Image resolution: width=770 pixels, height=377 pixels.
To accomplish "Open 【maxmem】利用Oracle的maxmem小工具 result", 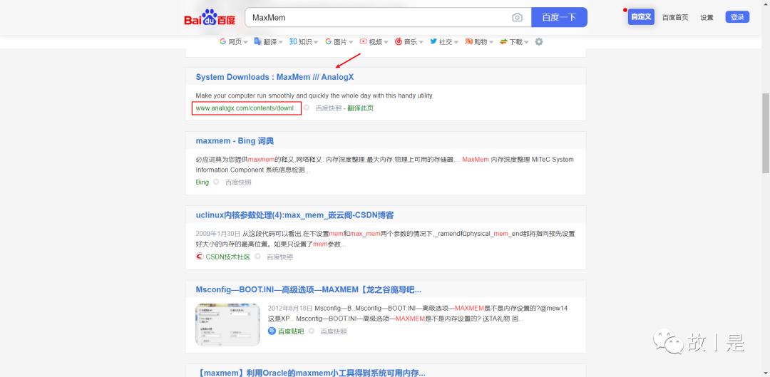I will tap(312, 373).
